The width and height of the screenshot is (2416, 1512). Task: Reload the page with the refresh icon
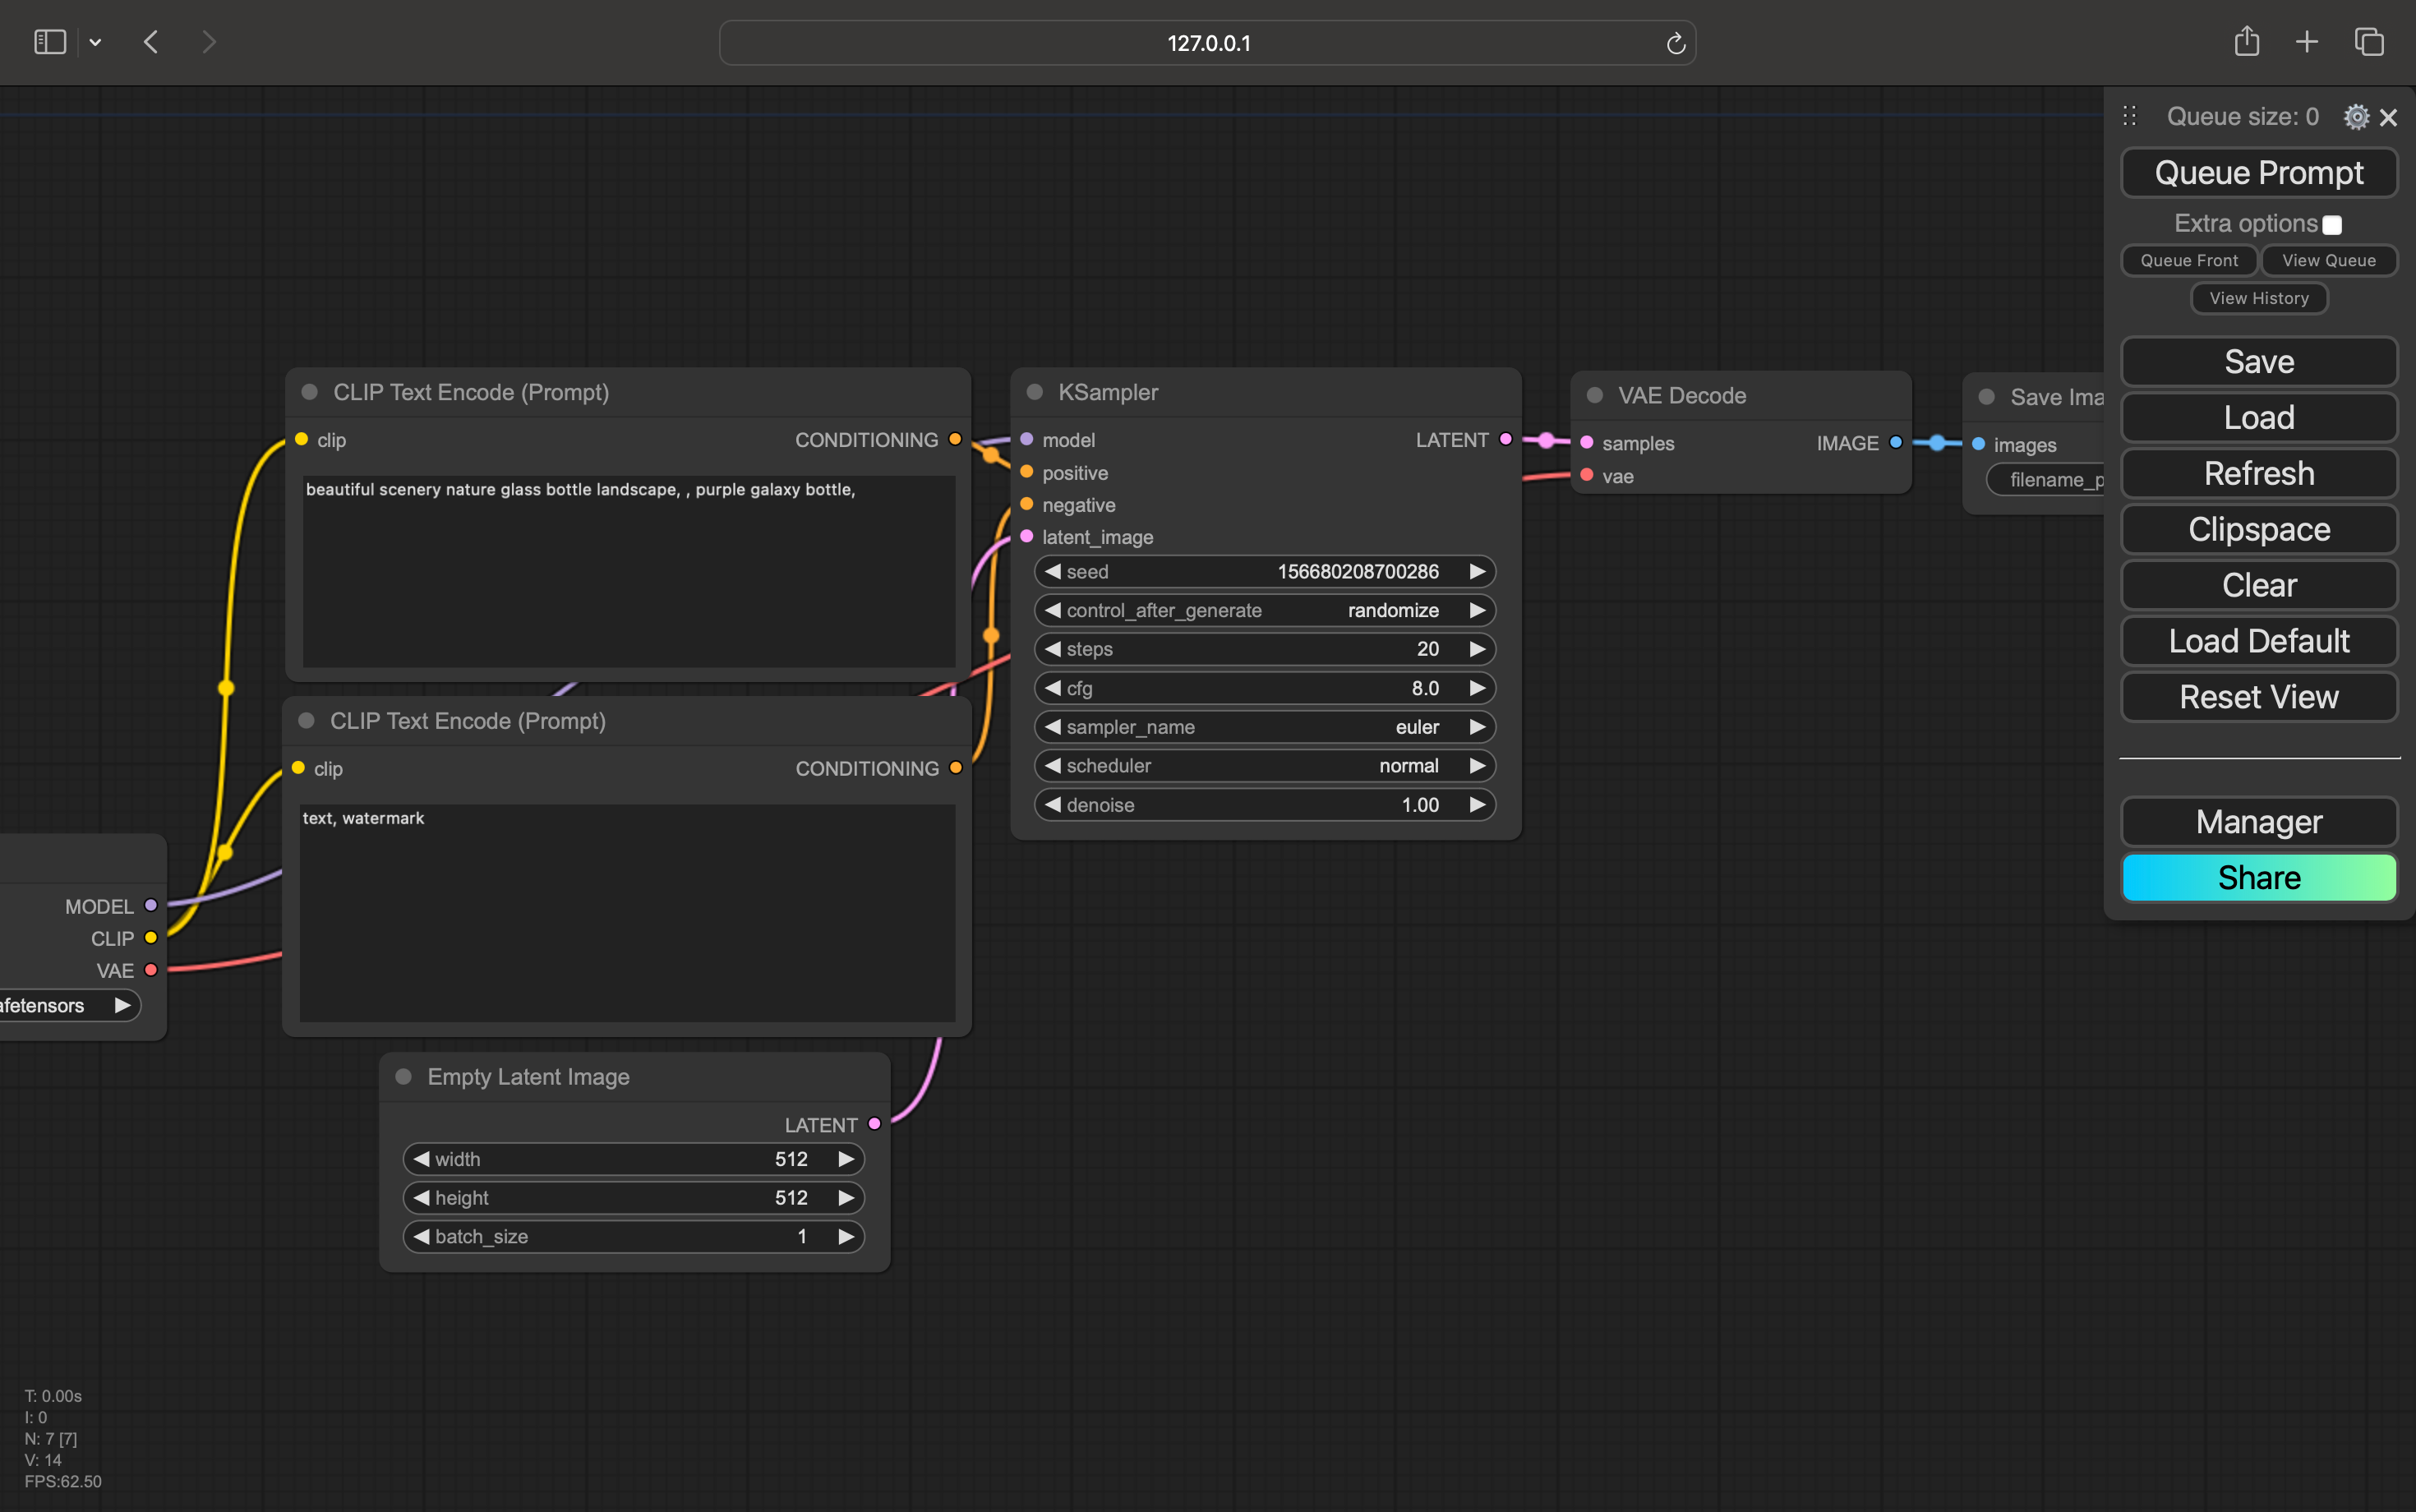[x=1676, y=43]
